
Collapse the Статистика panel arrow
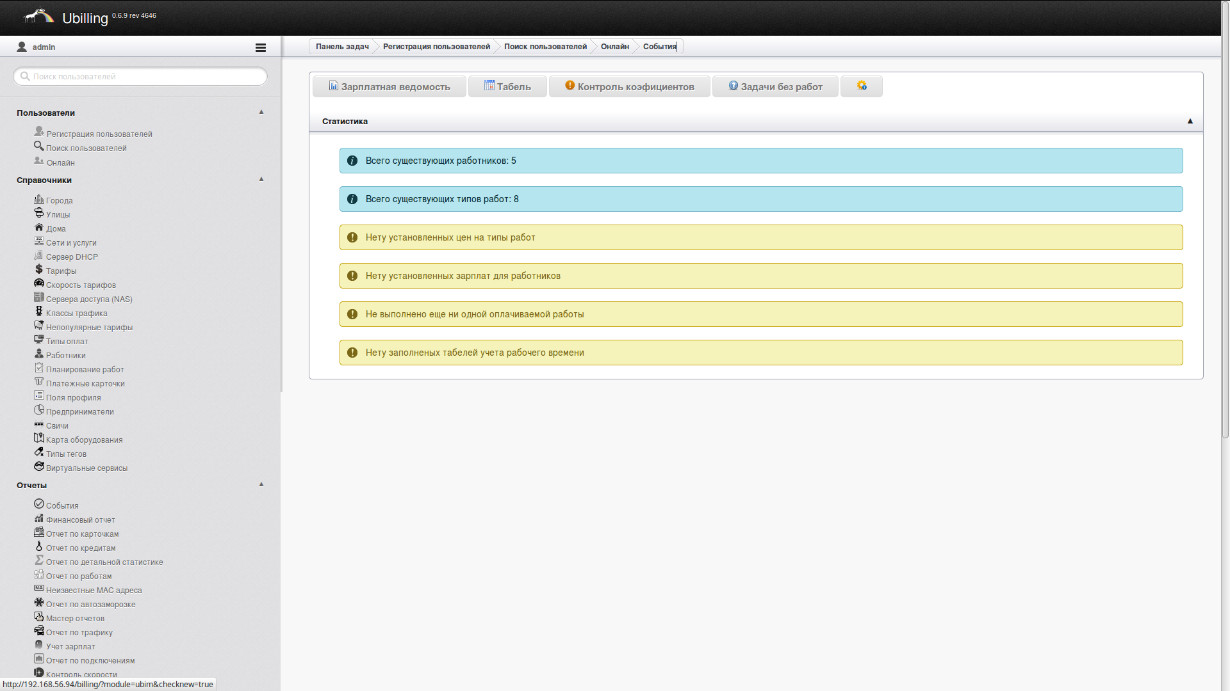point(1190,121)
